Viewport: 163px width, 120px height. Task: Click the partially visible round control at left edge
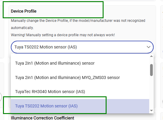(1, 97)
